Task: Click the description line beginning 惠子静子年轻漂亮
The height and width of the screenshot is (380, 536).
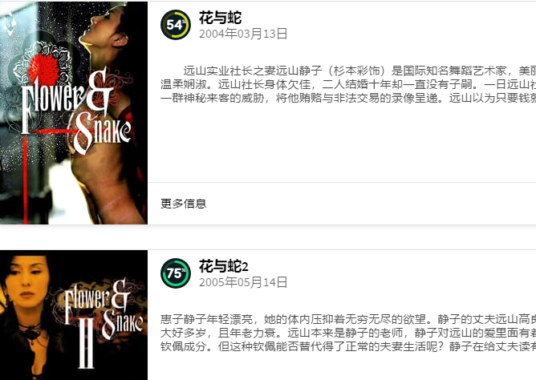Action: pyautogui.click(x=348, y=319)
